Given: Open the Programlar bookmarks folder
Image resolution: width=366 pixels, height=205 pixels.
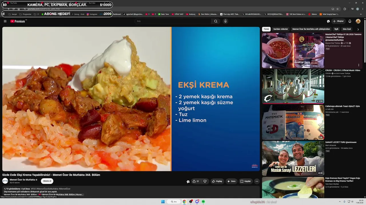Looking at the screenshot, I should tap(25, 14).
